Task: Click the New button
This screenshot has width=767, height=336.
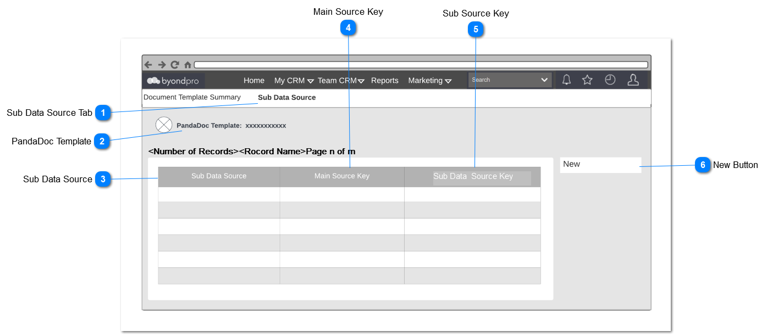Action: pyautogui.click(x=600, y=165)
